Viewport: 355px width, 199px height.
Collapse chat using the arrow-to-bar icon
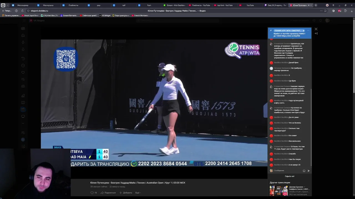pyautogui.click(x=316, y=33)
